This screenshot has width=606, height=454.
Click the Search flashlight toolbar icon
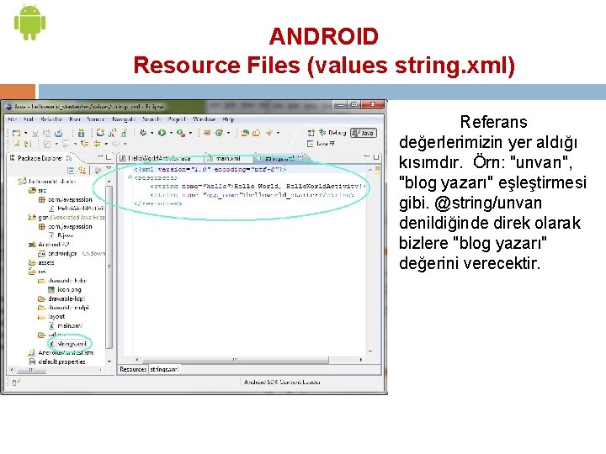tap(269, 133)
